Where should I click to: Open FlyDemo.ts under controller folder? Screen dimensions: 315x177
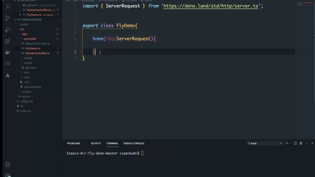(x=33, y=48)
